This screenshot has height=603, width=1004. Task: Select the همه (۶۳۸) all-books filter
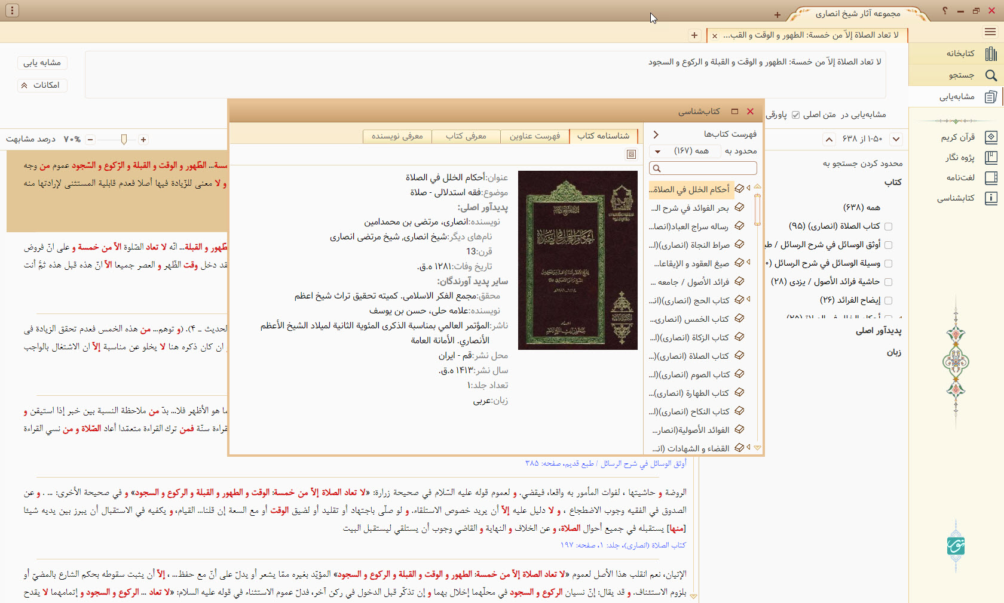point(862,207)
